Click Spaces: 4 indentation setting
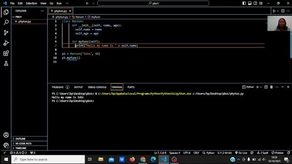 [175, 153]
